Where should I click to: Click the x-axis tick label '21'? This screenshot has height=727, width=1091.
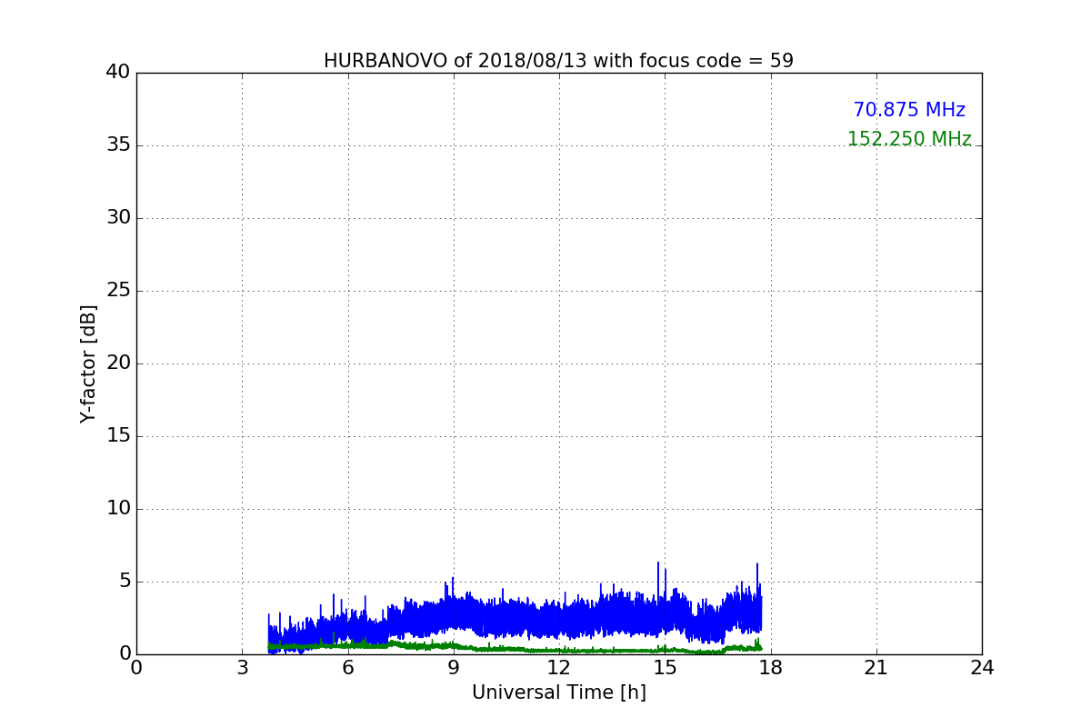[x=876, y=668]
